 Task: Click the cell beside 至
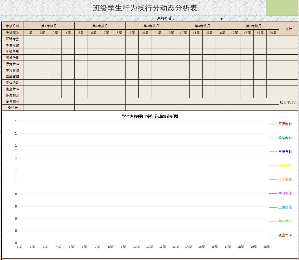tap(247, 18)
